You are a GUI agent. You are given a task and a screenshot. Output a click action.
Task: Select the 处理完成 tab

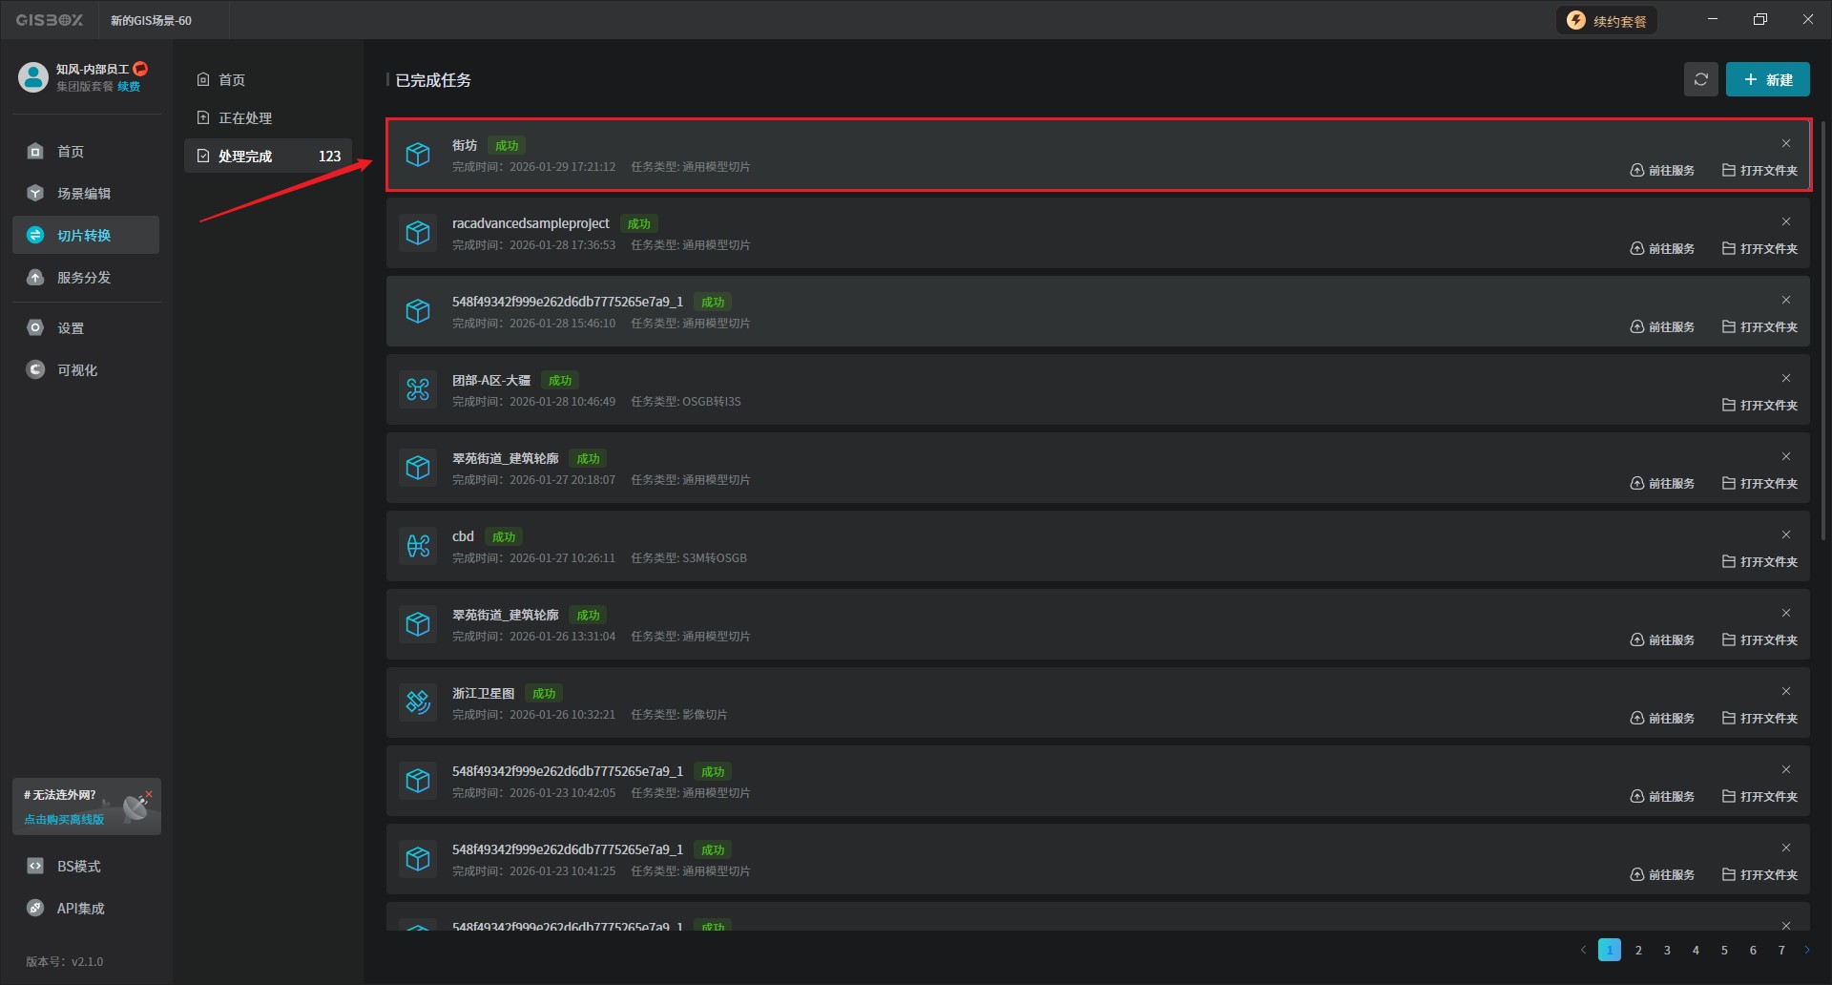click(245, 157)
